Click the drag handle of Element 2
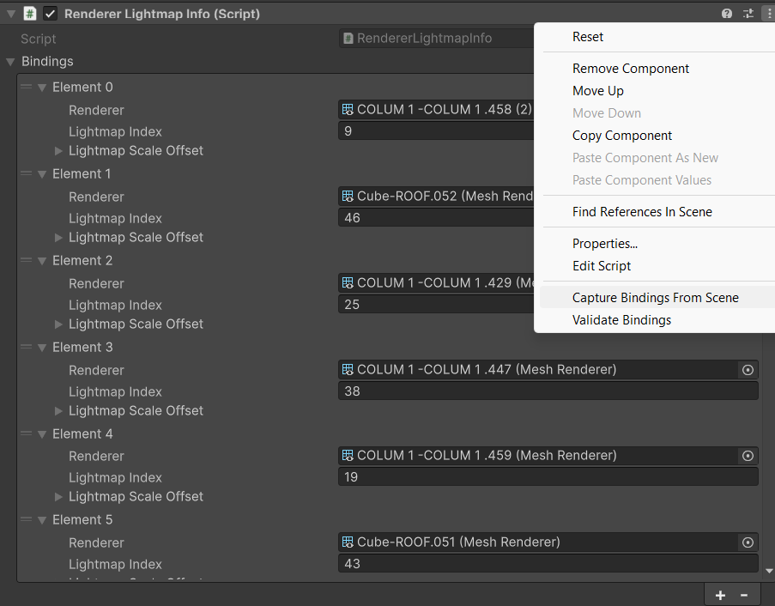 27,260
